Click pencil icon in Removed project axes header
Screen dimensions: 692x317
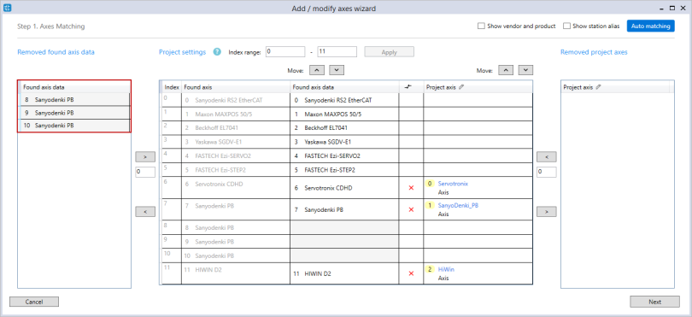598,87
